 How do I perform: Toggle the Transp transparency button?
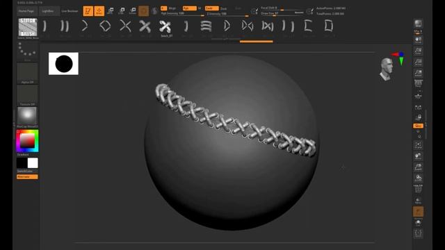coord(418,201)
